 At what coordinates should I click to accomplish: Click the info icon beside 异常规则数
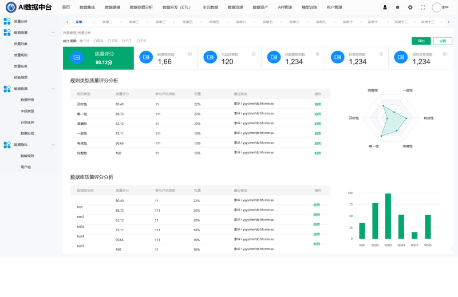tap(381, 54)
